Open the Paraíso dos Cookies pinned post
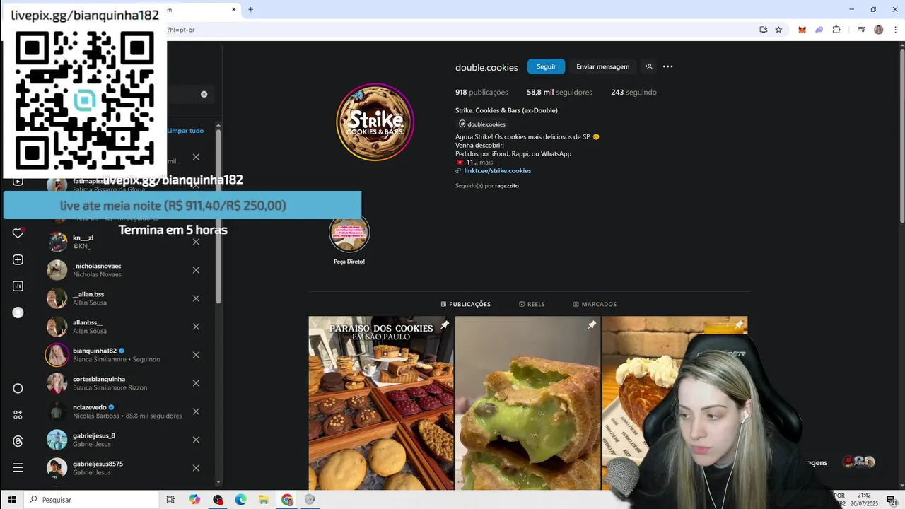 381,403
